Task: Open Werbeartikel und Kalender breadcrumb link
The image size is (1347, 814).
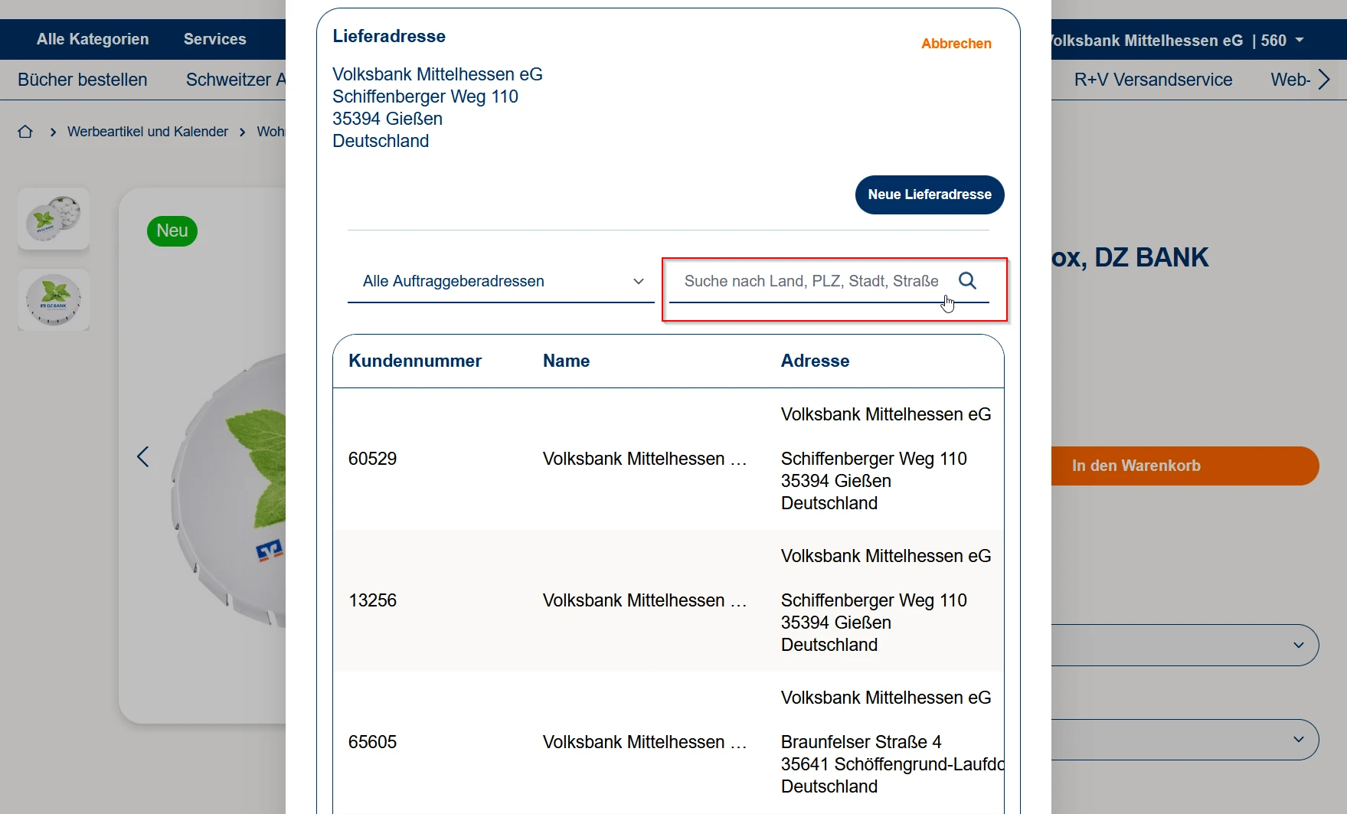Action: [148, 132]
